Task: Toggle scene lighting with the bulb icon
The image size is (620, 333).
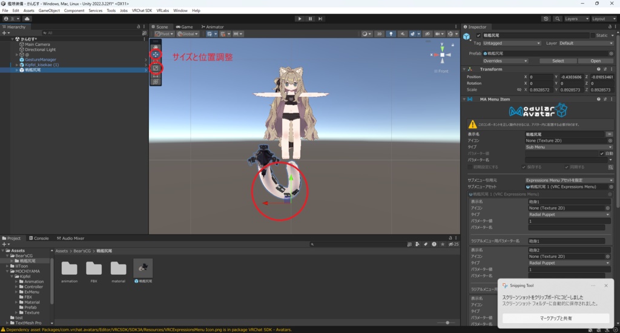Action: (x=391, y=34)
